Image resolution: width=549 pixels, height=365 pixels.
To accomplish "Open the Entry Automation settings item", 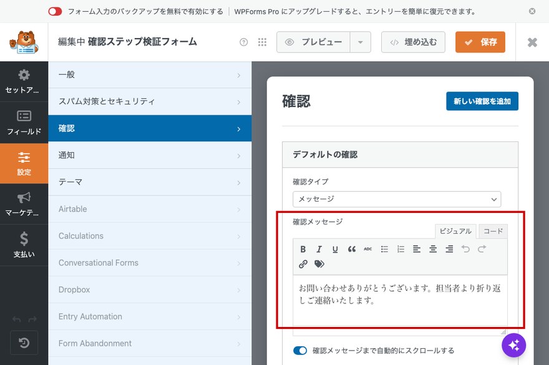I will (150, 317).
